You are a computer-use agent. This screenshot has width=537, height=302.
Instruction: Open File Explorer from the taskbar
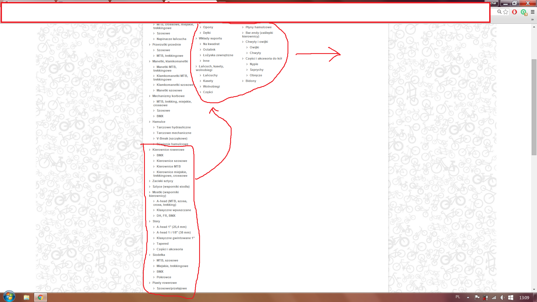point(27,297)
